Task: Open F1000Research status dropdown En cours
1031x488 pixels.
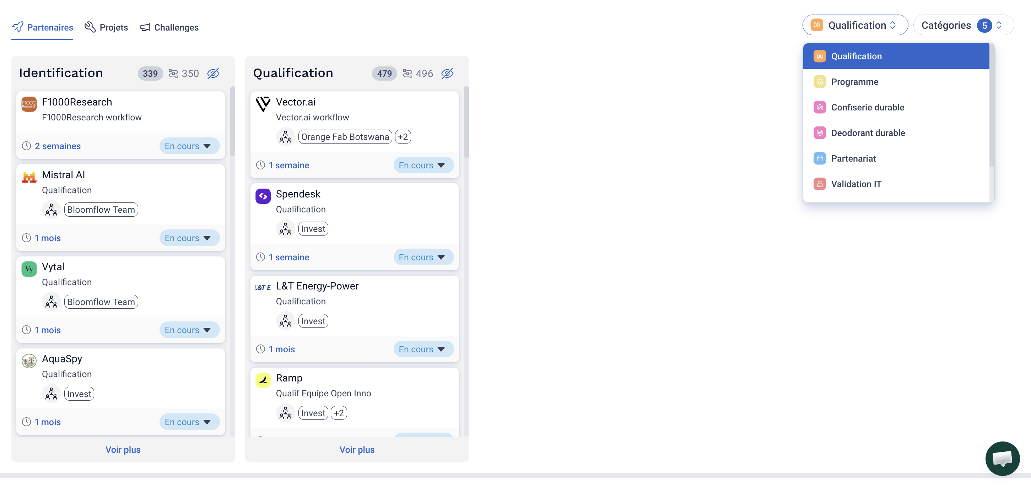Action: [189, 146]
